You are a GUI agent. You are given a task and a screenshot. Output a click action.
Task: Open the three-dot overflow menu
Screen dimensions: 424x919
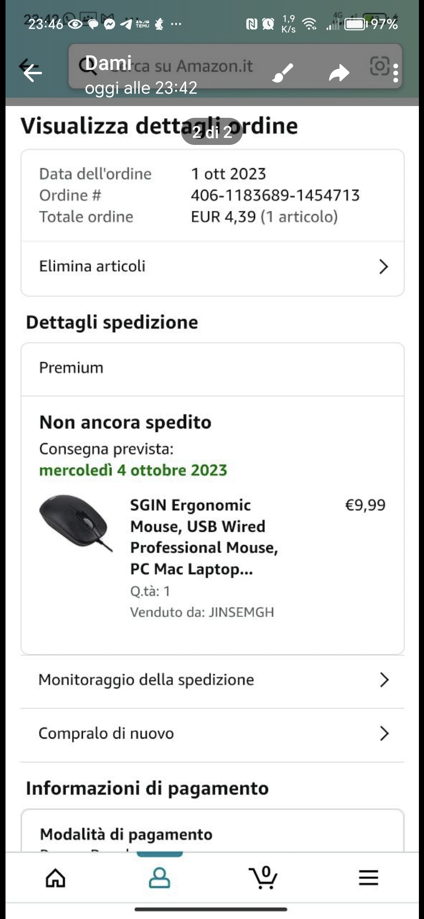point(396,73)
